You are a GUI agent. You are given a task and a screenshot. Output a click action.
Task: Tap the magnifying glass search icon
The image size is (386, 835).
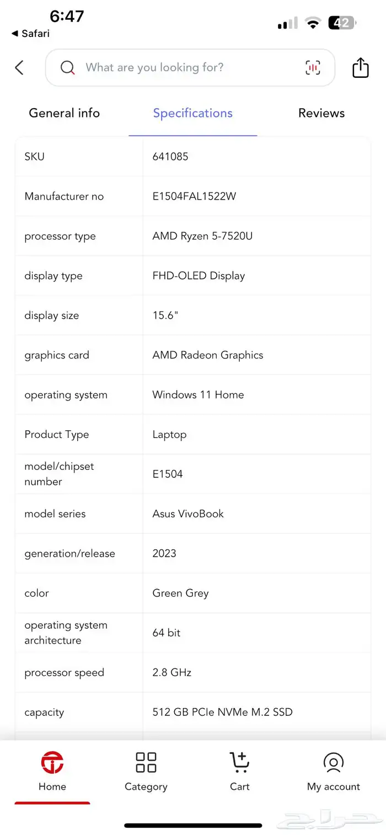click(67, 68)
